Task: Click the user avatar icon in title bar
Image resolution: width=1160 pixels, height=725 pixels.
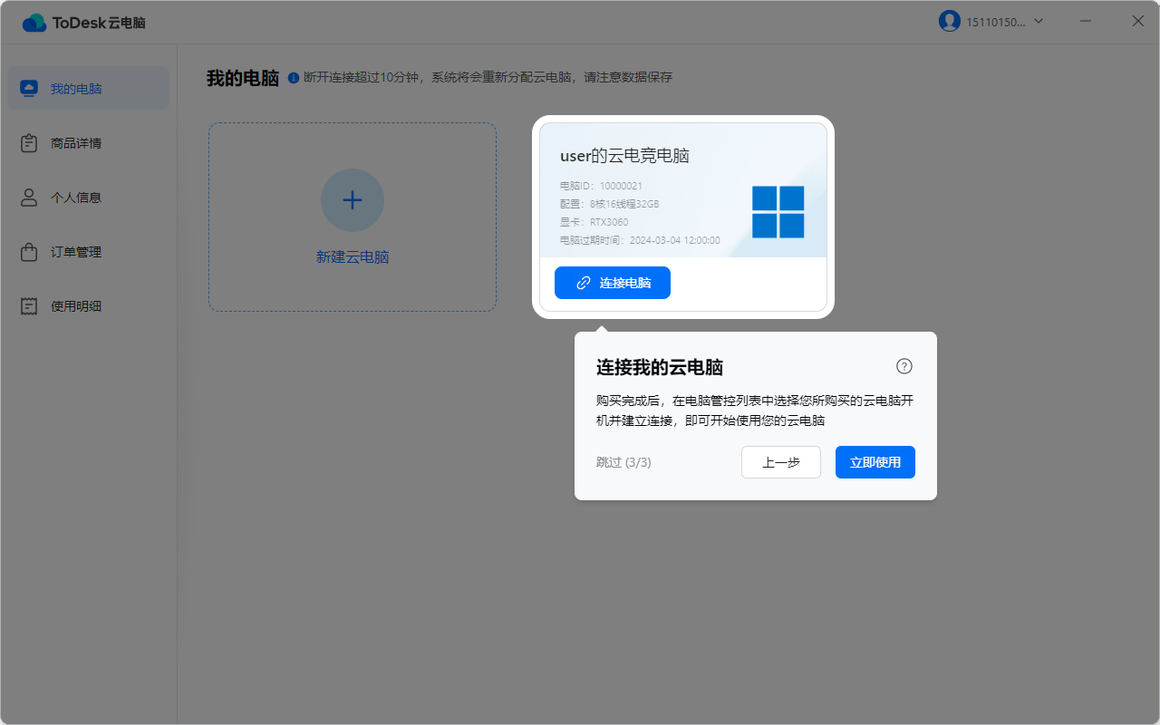Action: pyautogui.click(x=950, y=21)
